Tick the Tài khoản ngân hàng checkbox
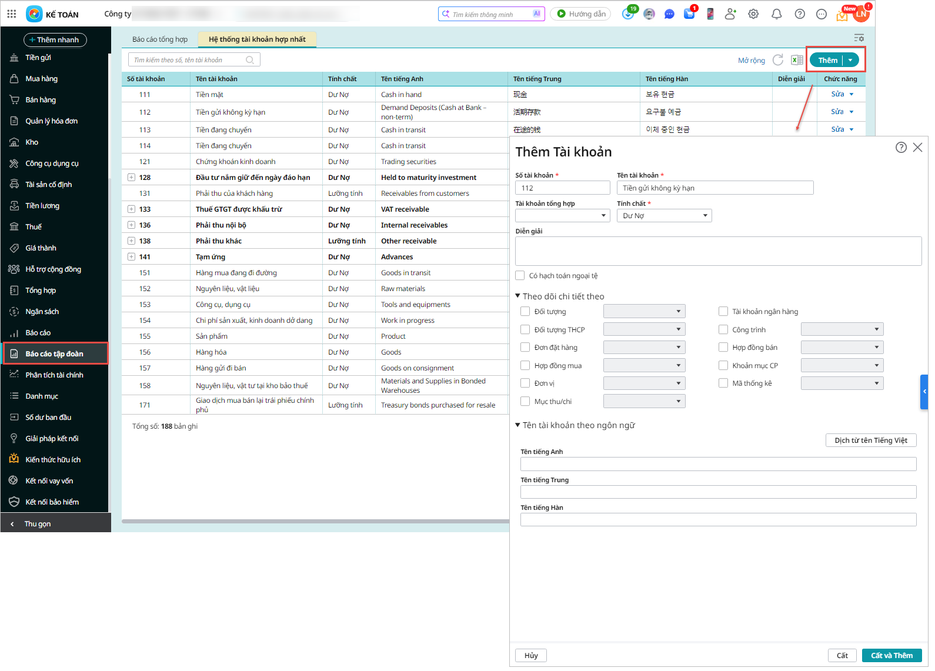This screenshot has height=671, width=935. 723,312
